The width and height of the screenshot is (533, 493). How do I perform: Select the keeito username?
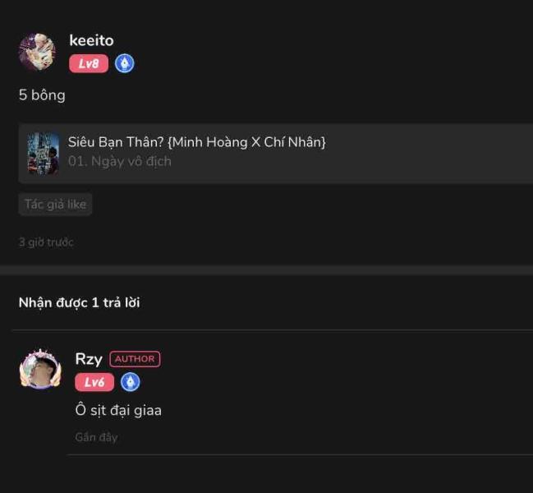[x=91, y=40]
